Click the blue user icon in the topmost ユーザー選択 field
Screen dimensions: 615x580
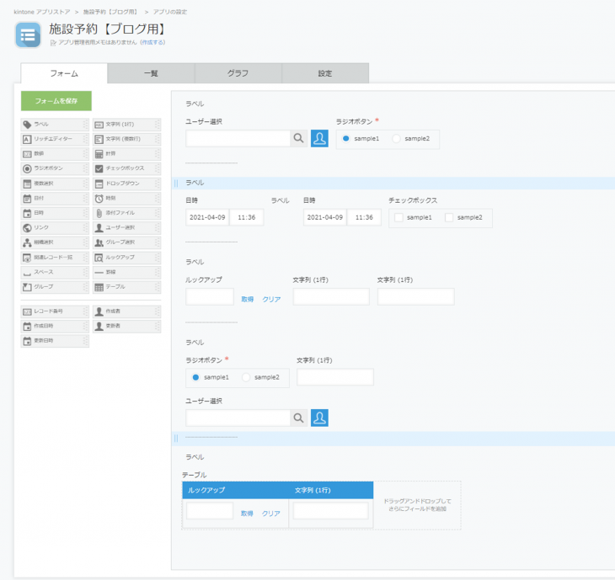tap(319, 138)
